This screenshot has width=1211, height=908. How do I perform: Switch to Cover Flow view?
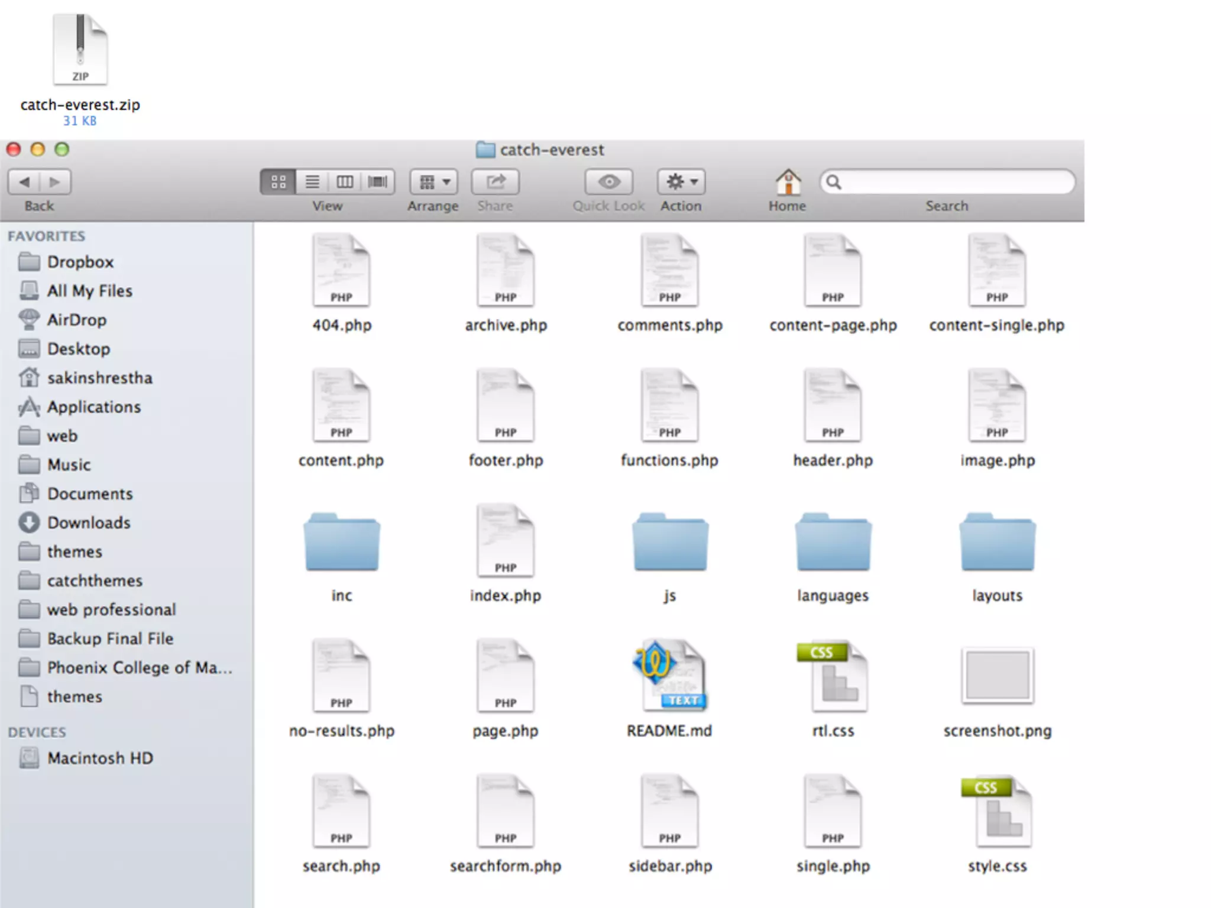(377, 181)
